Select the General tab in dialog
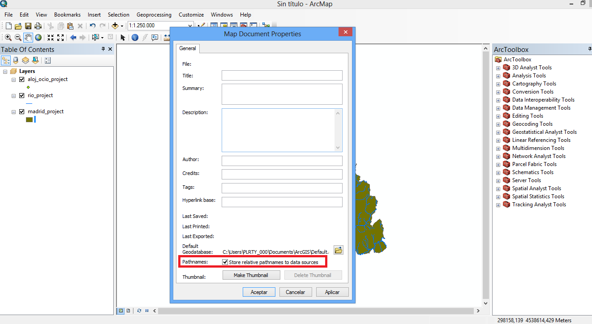 [188, 48]
